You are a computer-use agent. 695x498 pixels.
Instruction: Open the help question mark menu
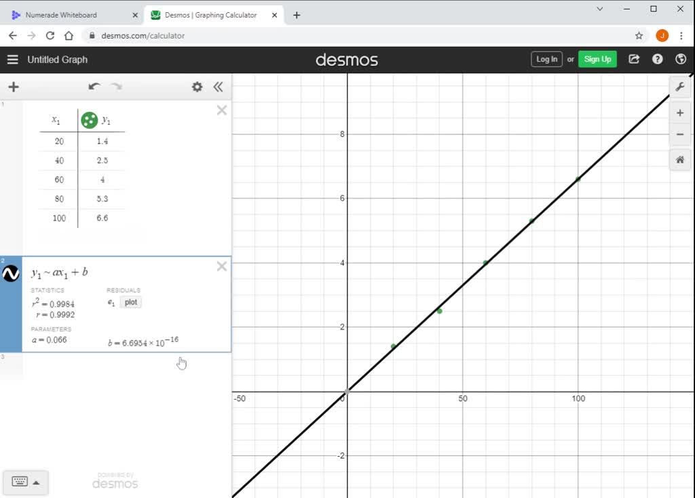[657, 59]
